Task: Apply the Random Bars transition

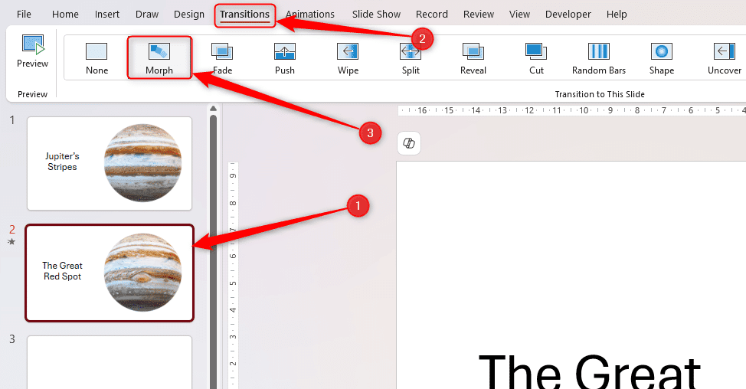Action: pyautogui.click(x=599, y=58)
